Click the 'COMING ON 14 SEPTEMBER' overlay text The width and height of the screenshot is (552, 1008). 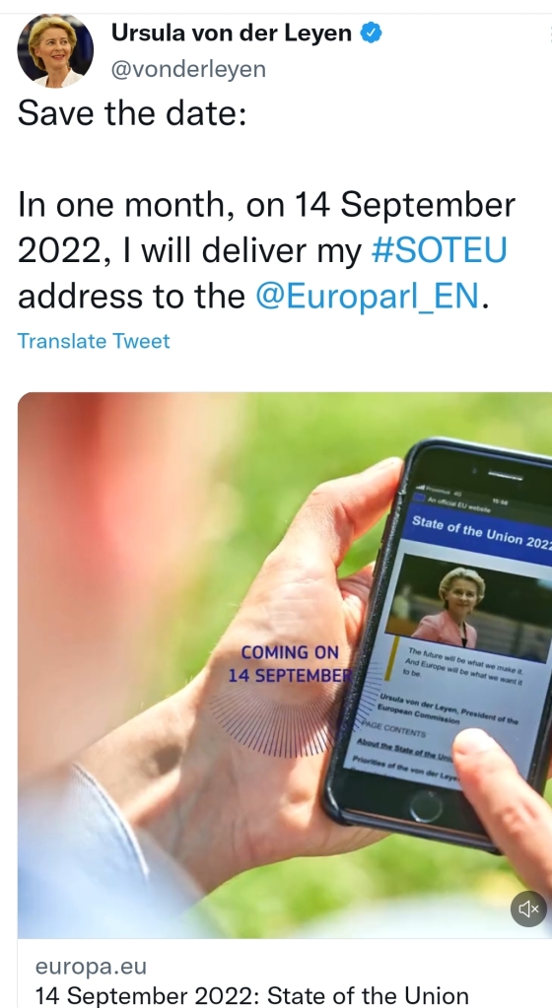click(x=290, y=664)
